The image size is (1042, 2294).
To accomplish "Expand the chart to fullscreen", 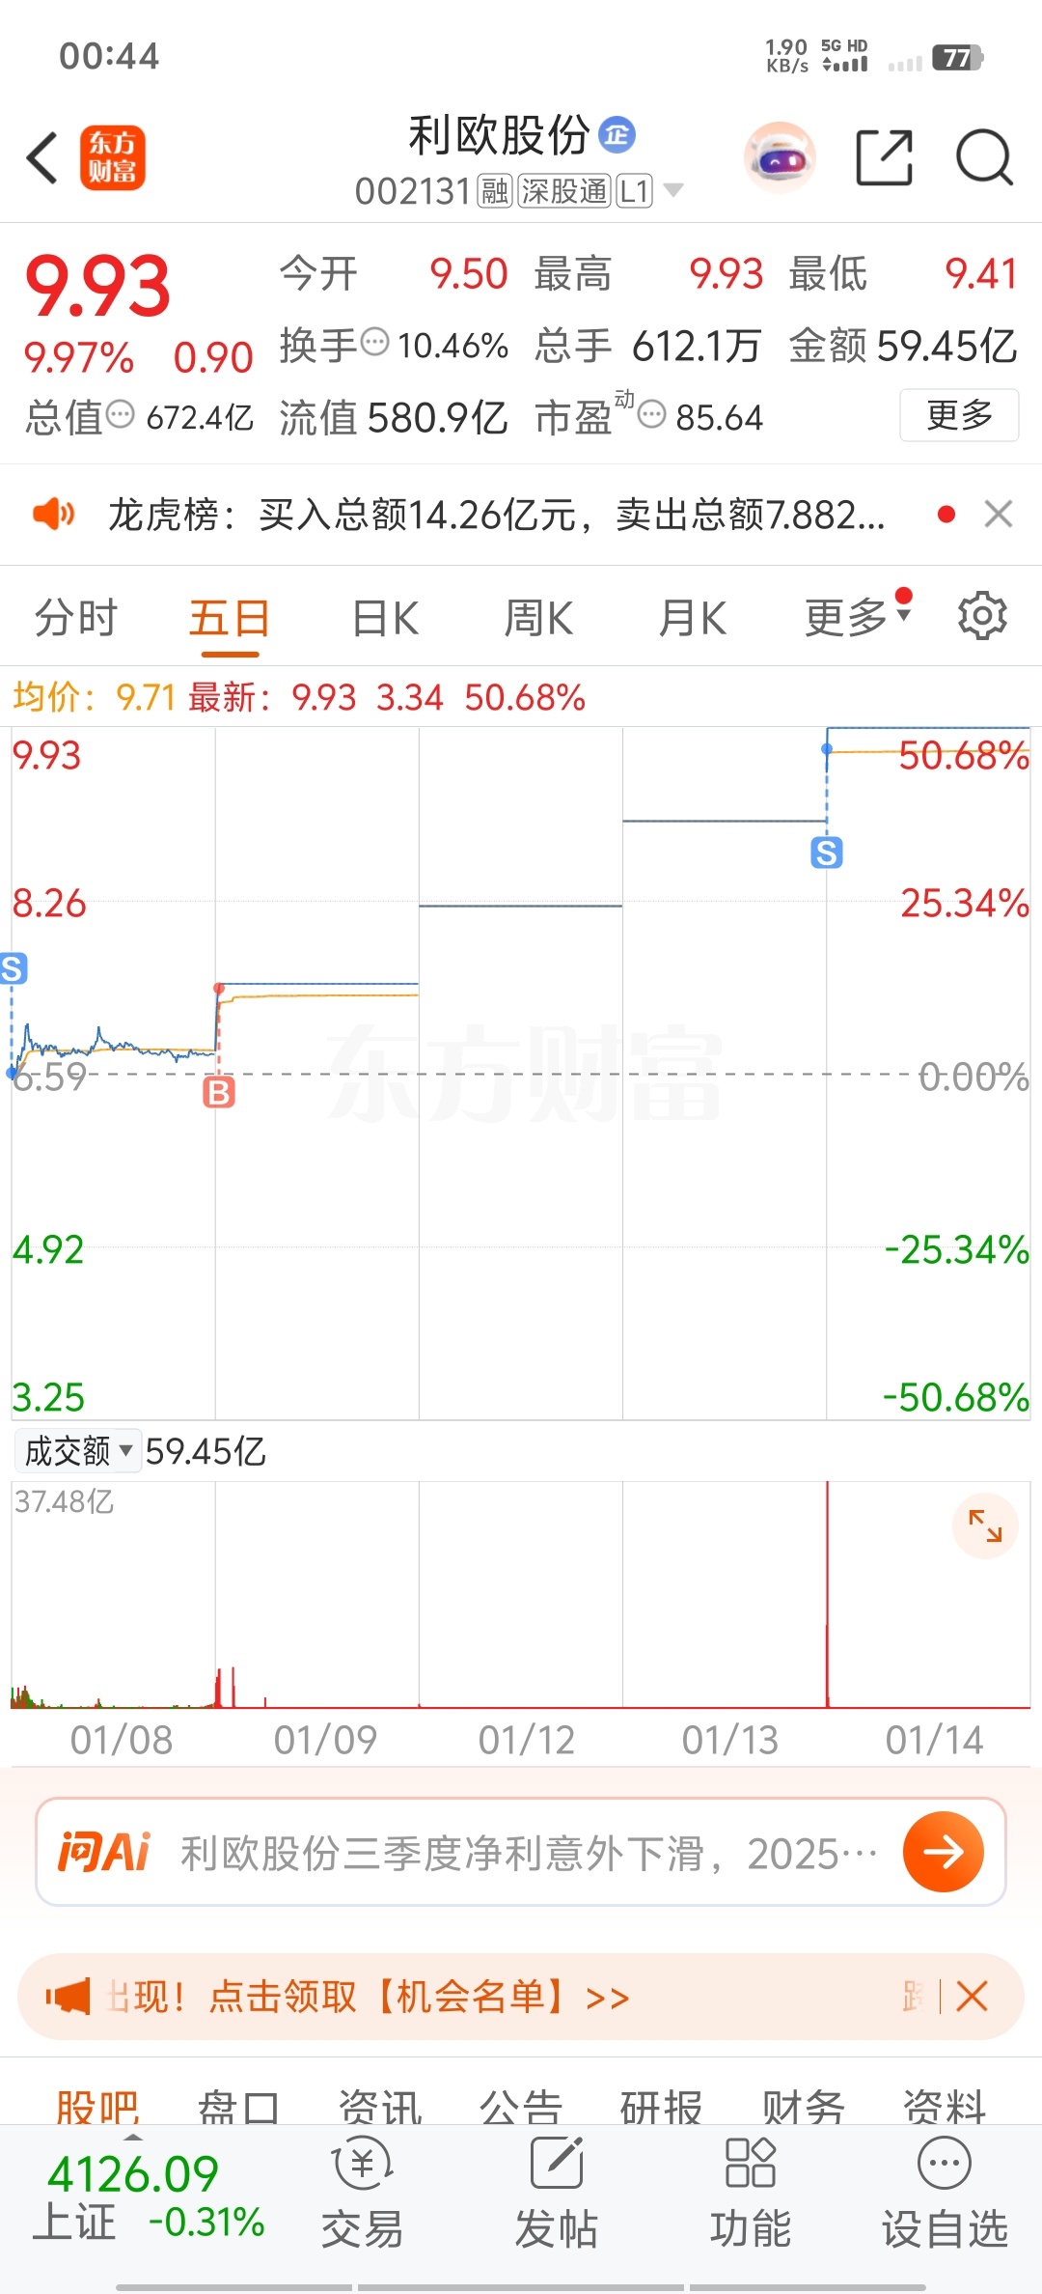I will [985, 1525].
